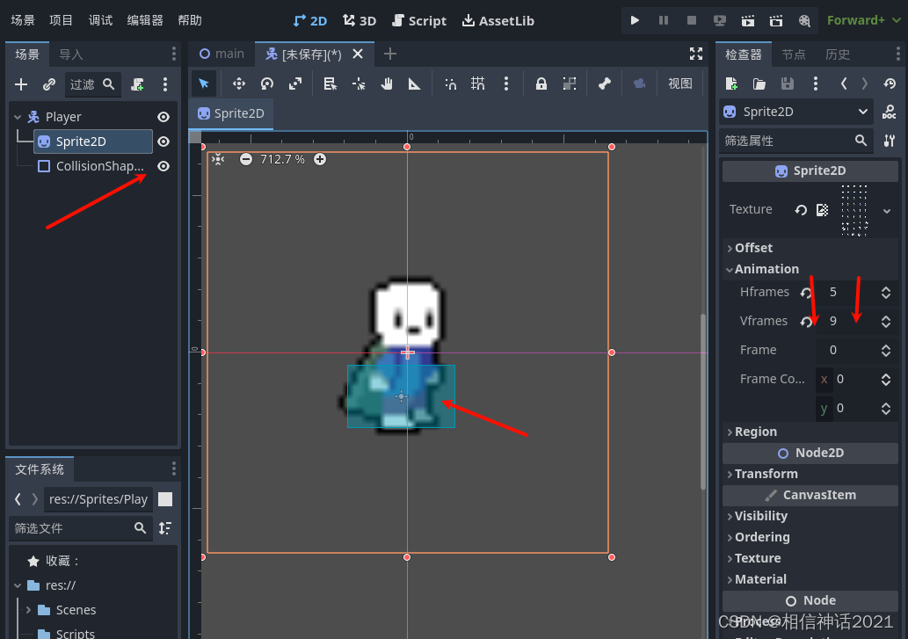Click the Frame value field
This screenshot has width=908, height=639.
click(846, 350)
